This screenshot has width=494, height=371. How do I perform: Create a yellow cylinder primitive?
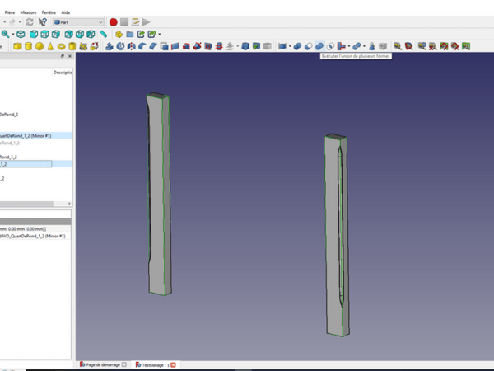pyautogui.click(x=28, y=46)
